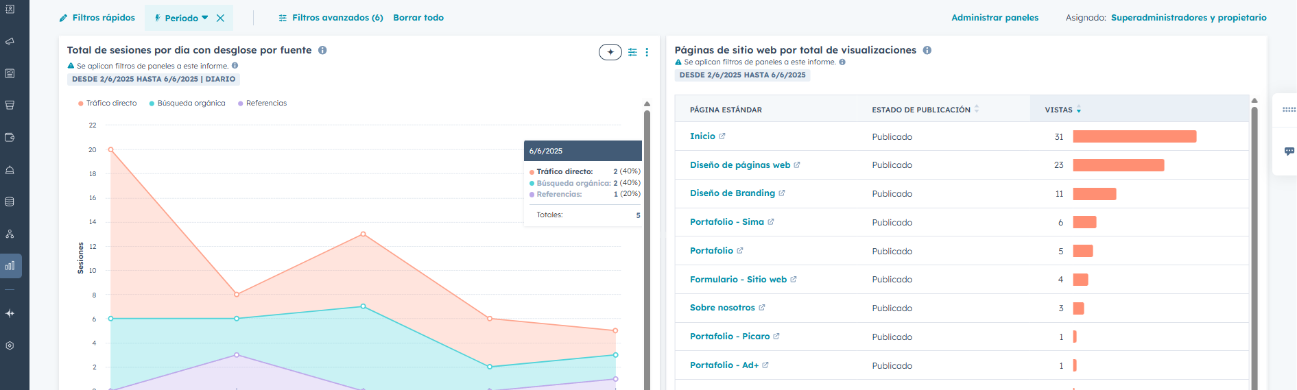This screenshot has height=390, width=1297.
Task: Open the Reports bar chart sidebar icon
Action: pos(10,266)
